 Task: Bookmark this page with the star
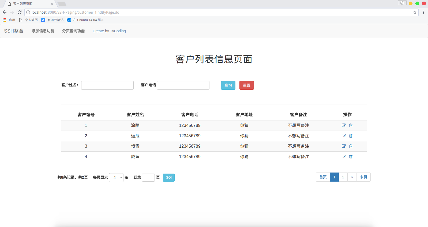(415, 12)
